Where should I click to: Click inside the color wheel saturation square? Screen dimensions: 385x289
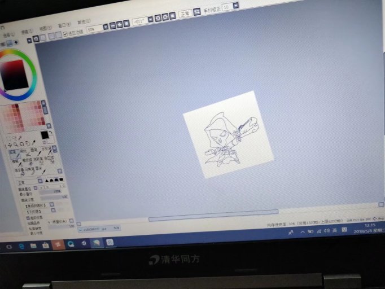pyautogui.click(x=14, y=75)
